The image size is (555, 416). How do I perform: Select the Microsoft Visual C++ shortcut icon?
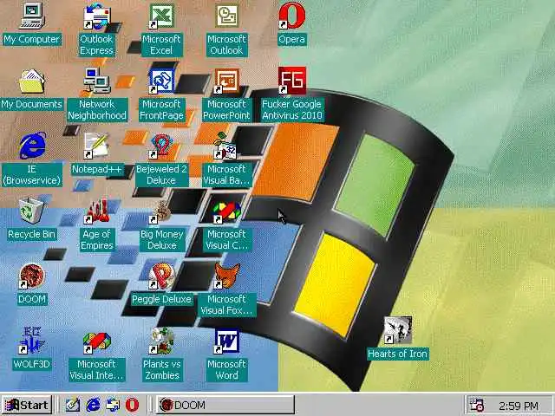[227, 211]
